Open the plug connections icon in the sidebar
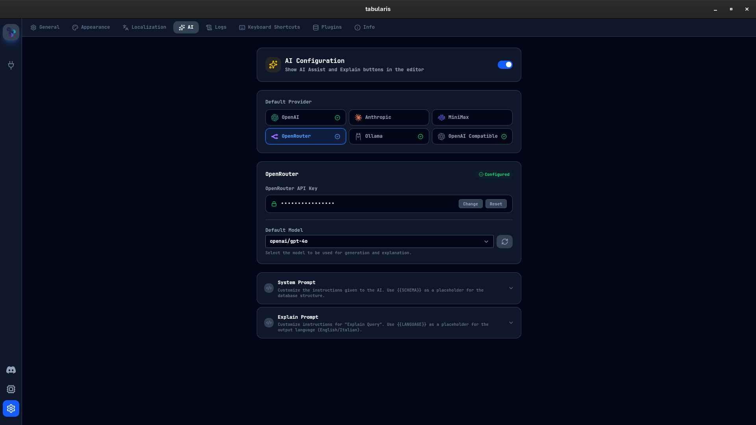Viewport: 756px width, 425px height. (x=11, y=65)
